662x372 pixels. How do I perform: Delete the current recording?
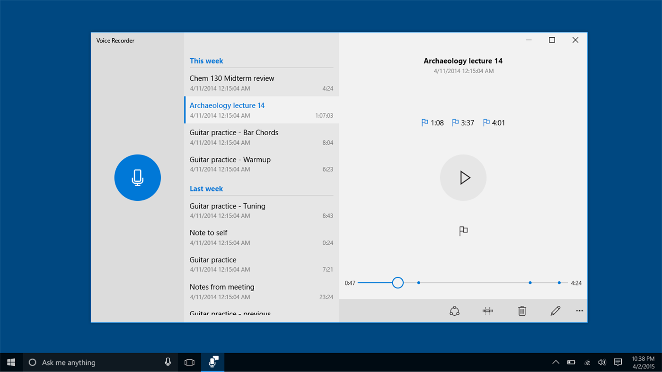tap(521, 311)
